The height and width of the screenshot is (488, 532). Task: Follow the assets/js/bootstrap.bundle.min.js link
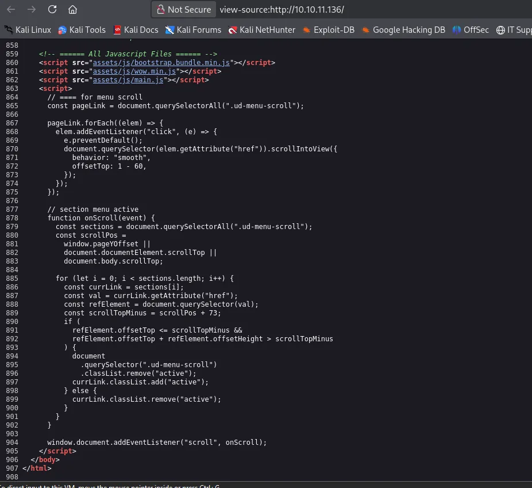161,63
